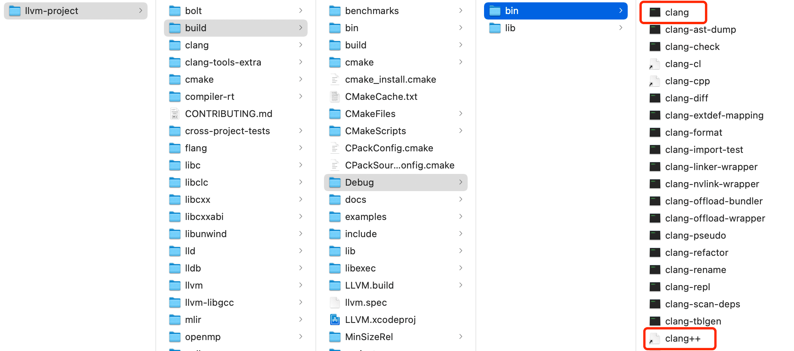Select the clang-nvlink-wrapper file name
Screen dimensions: 794x351
pyautogui.click(x=712, y=184)
